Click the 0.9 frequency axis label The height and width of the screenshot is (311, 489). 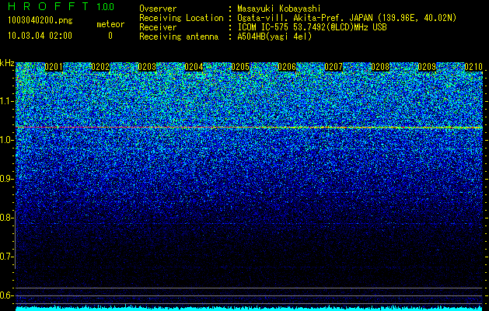tap(6, 179)
